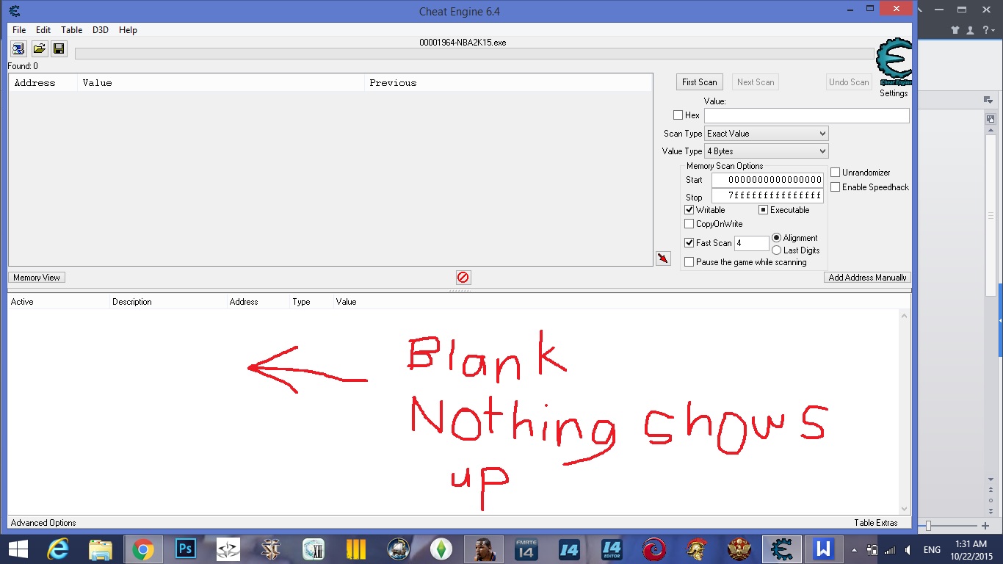Click the First Scan button
The image size is (1003, 564).
click(699, 82)
